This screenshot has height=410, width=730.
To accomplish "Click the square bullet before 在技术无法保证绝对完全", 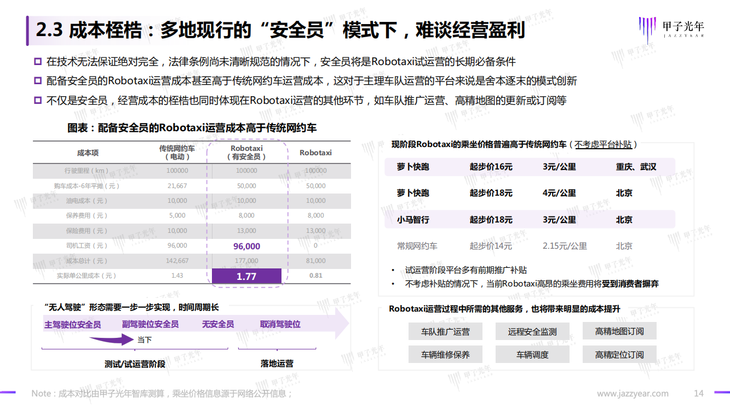I will [x=38, y=61].
